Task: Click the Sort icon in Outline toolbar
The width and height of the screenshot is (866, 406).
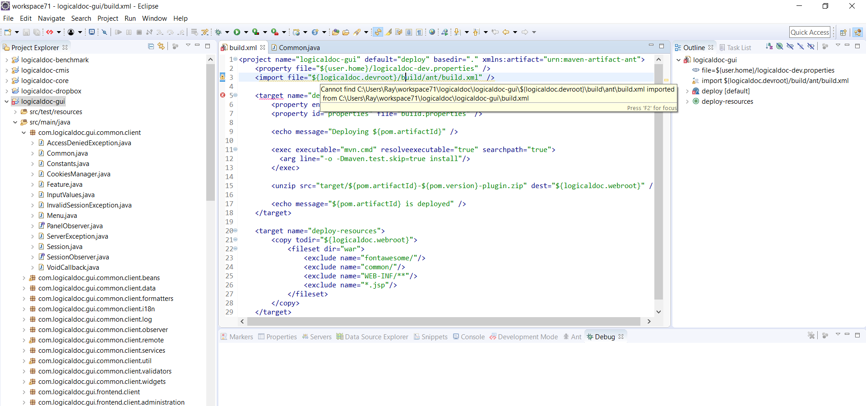Action: pyautogui.click(x=769, y=46)
